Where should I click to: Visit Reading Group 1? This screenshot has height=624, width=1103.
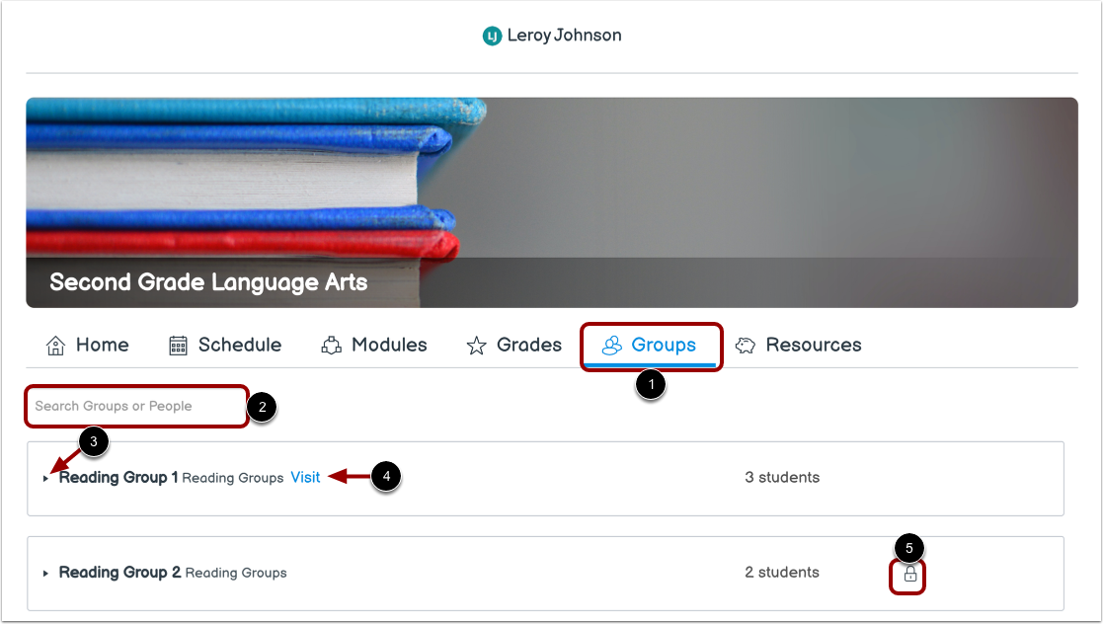pyautogui.click(x=305, y=477)
